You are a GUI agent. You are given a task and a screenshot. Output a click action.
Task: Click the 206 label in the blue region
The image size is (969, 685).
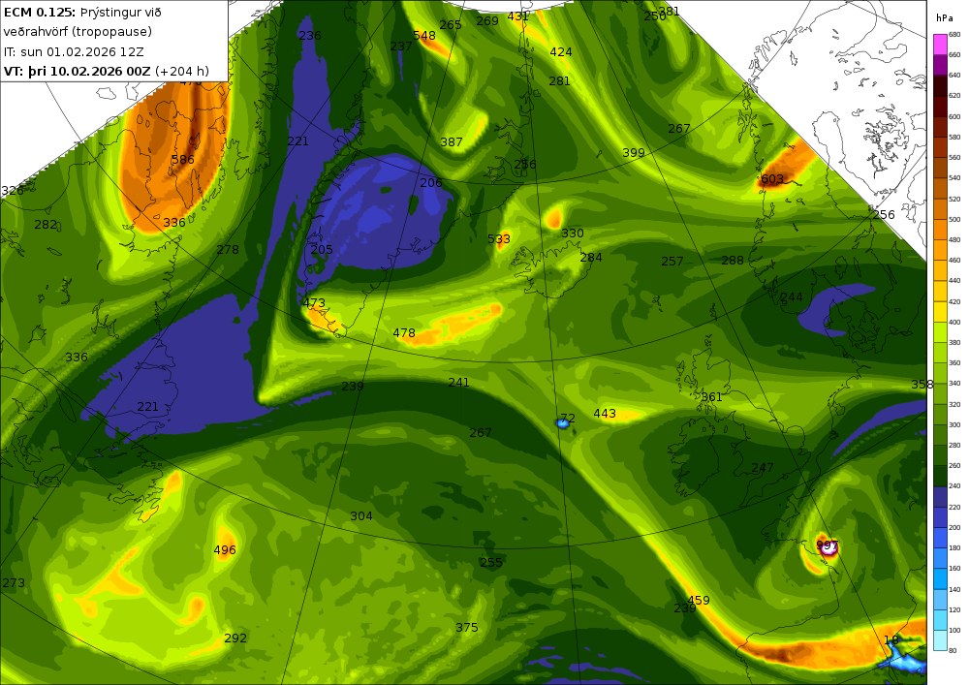[431, 183]
